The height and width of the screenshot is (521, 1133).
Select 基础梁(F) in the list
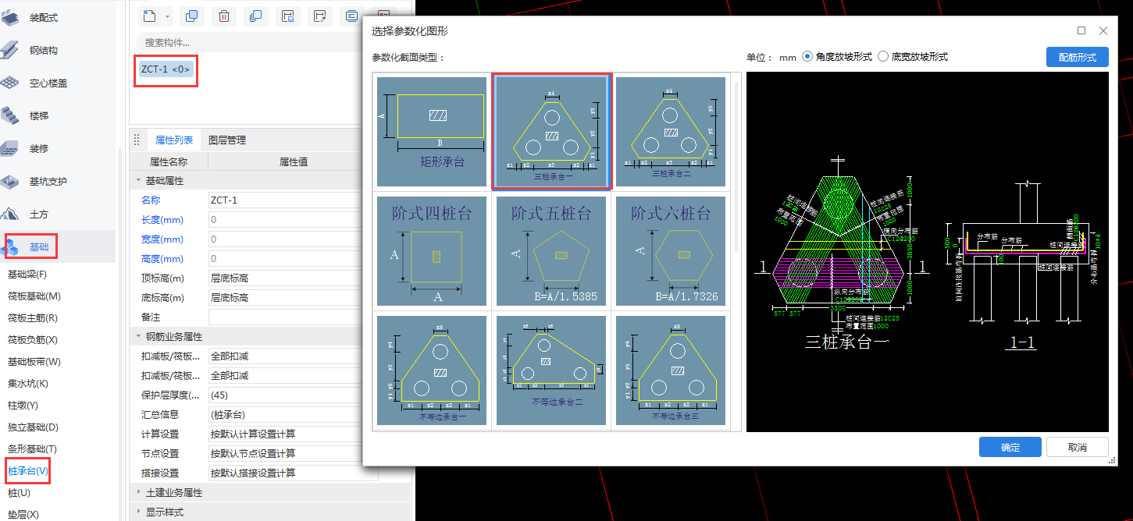point(27,275)
